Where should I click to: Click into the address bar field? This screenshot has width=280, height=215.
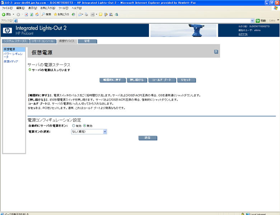coord(134,21)
